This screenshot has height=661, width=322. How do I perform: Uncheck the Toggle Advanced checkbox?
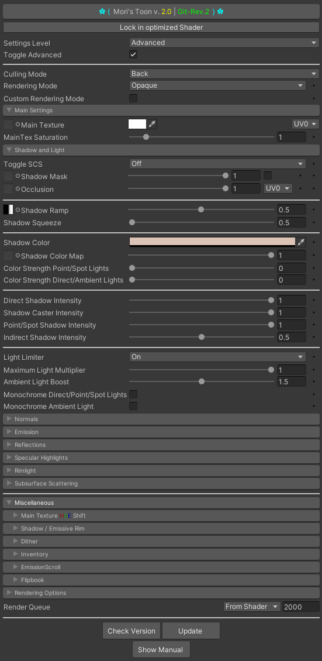(x=133, y=54)
